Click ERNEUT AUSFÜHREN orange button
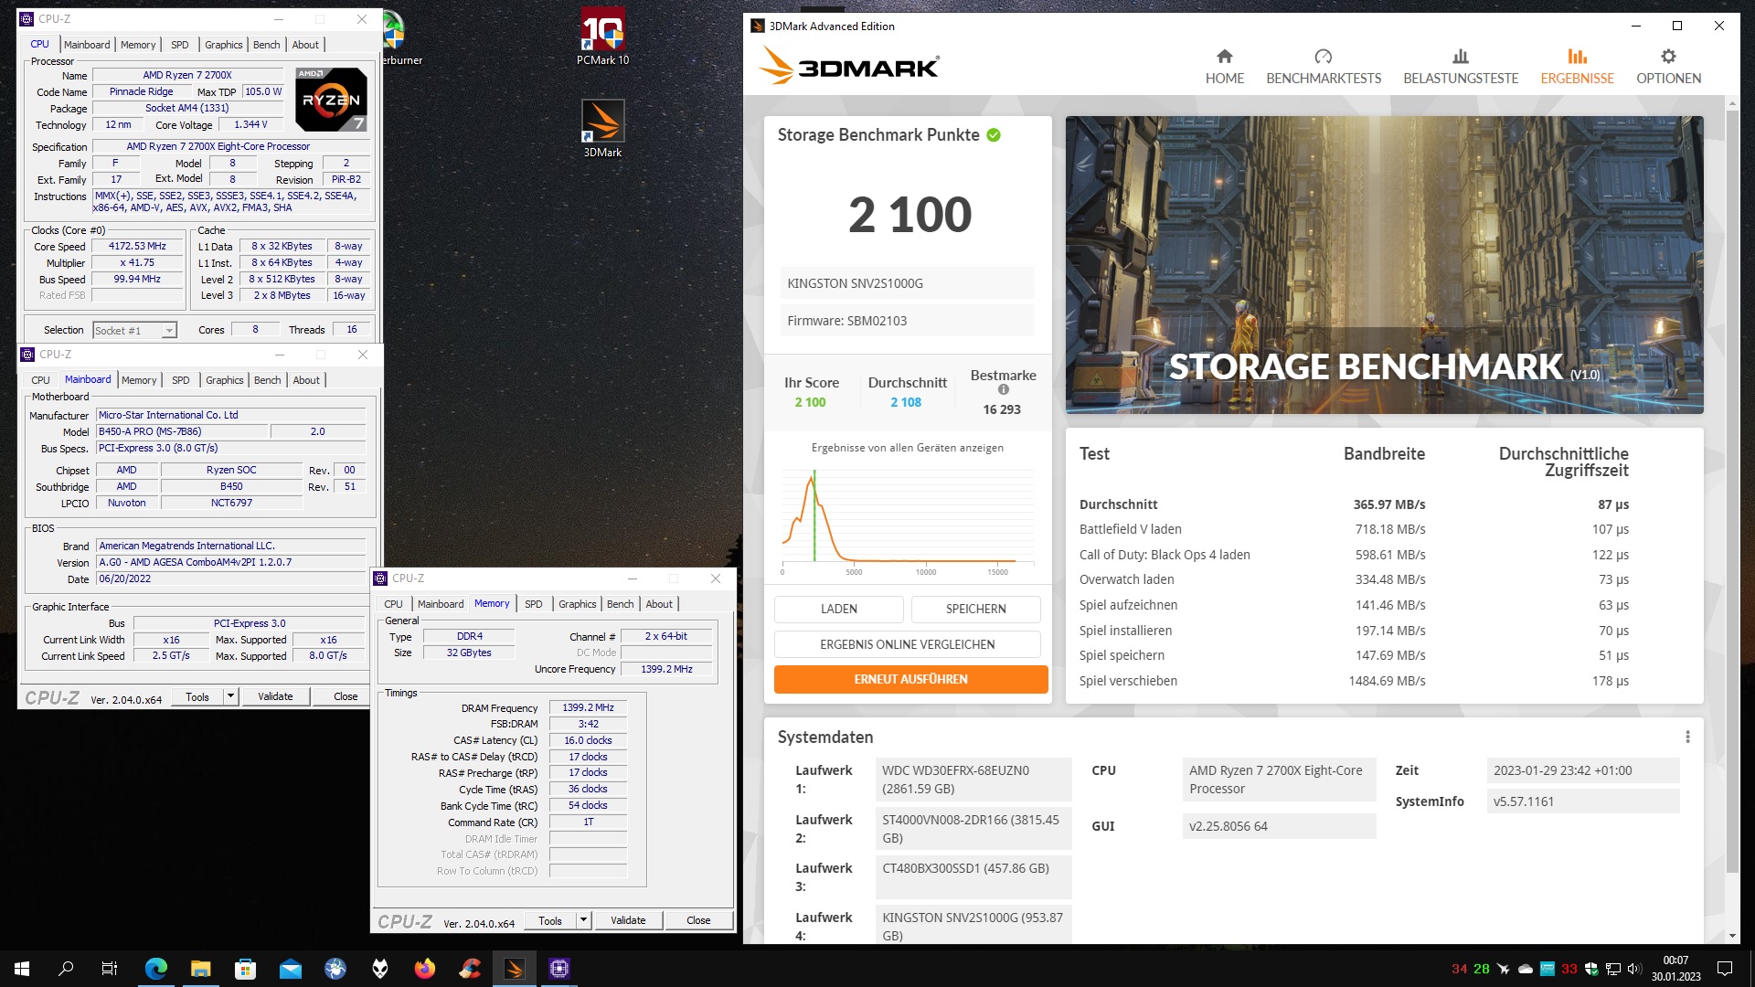1755x987 pixels. pyautogui.click(x=910, y=679)
